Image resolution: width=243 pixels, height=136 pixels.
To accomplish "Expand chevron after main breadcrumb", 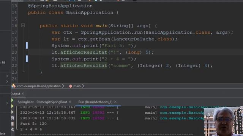I will (84, 86).
